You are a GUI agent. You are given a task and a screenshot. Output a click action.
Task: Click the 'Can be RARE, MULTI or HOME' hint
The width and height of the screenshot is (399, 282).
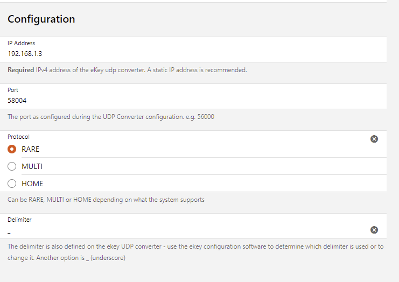[106, 200]
